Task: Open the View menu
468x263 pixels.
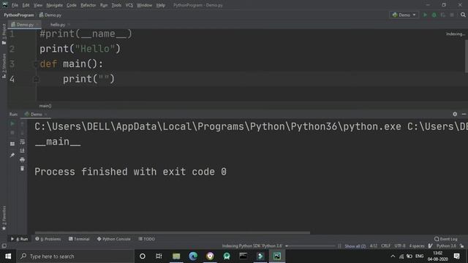Action: [38, 5]
